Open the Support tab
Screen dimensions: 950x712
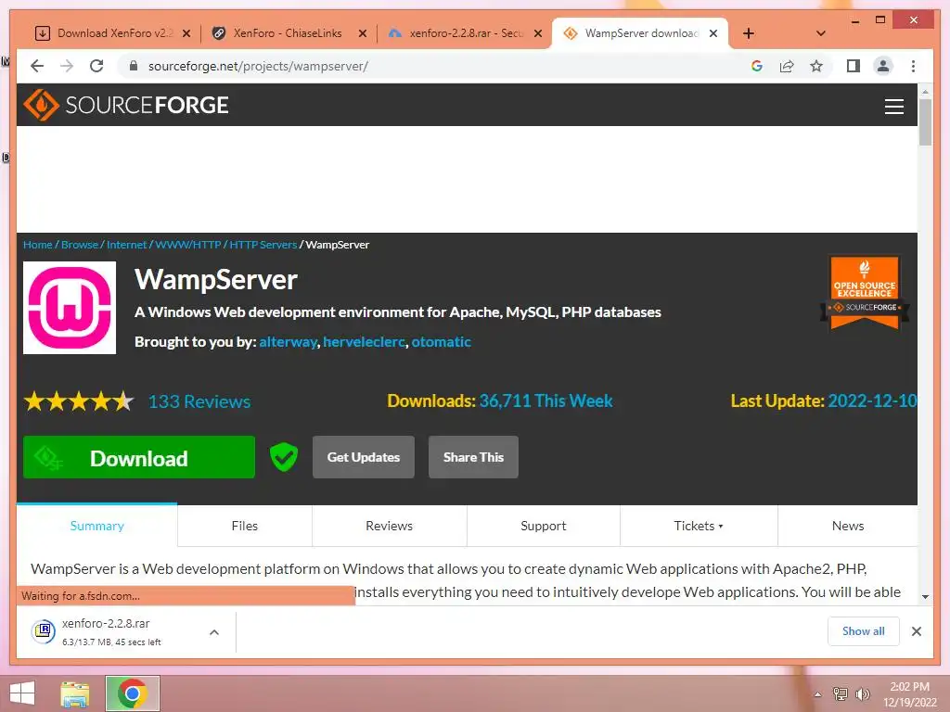pyautogui.click(x=544, y=526)
